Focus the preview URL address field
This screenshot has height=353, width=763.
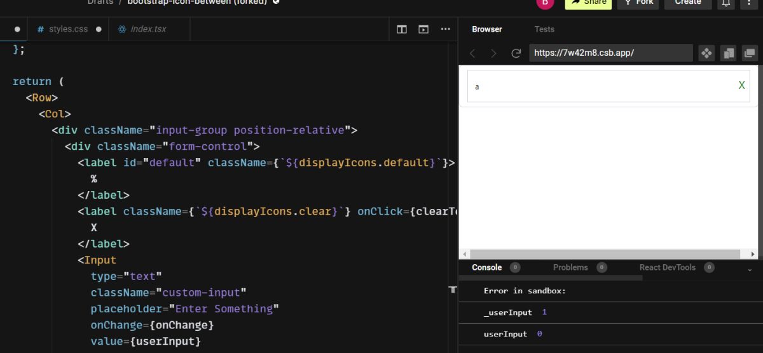click(x=610, y=53)
